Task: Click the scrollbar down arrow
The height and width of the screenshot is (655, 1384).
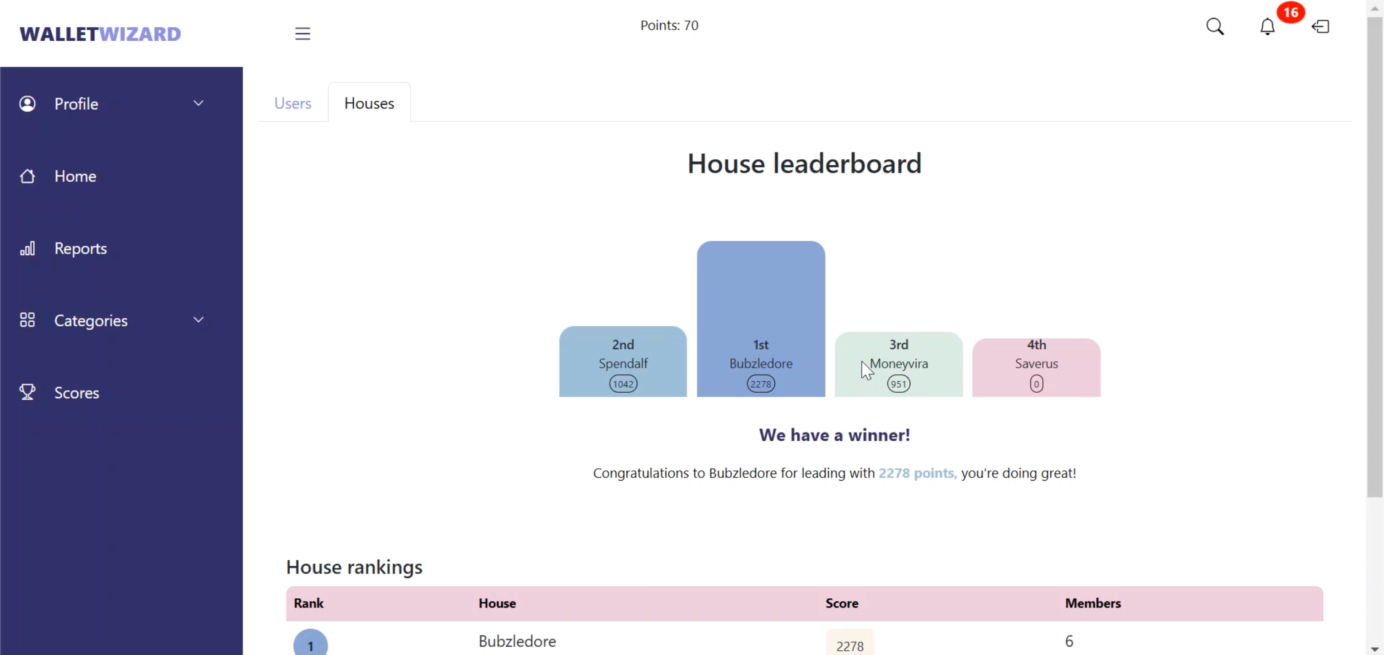Action: [x=1374, y=649]
